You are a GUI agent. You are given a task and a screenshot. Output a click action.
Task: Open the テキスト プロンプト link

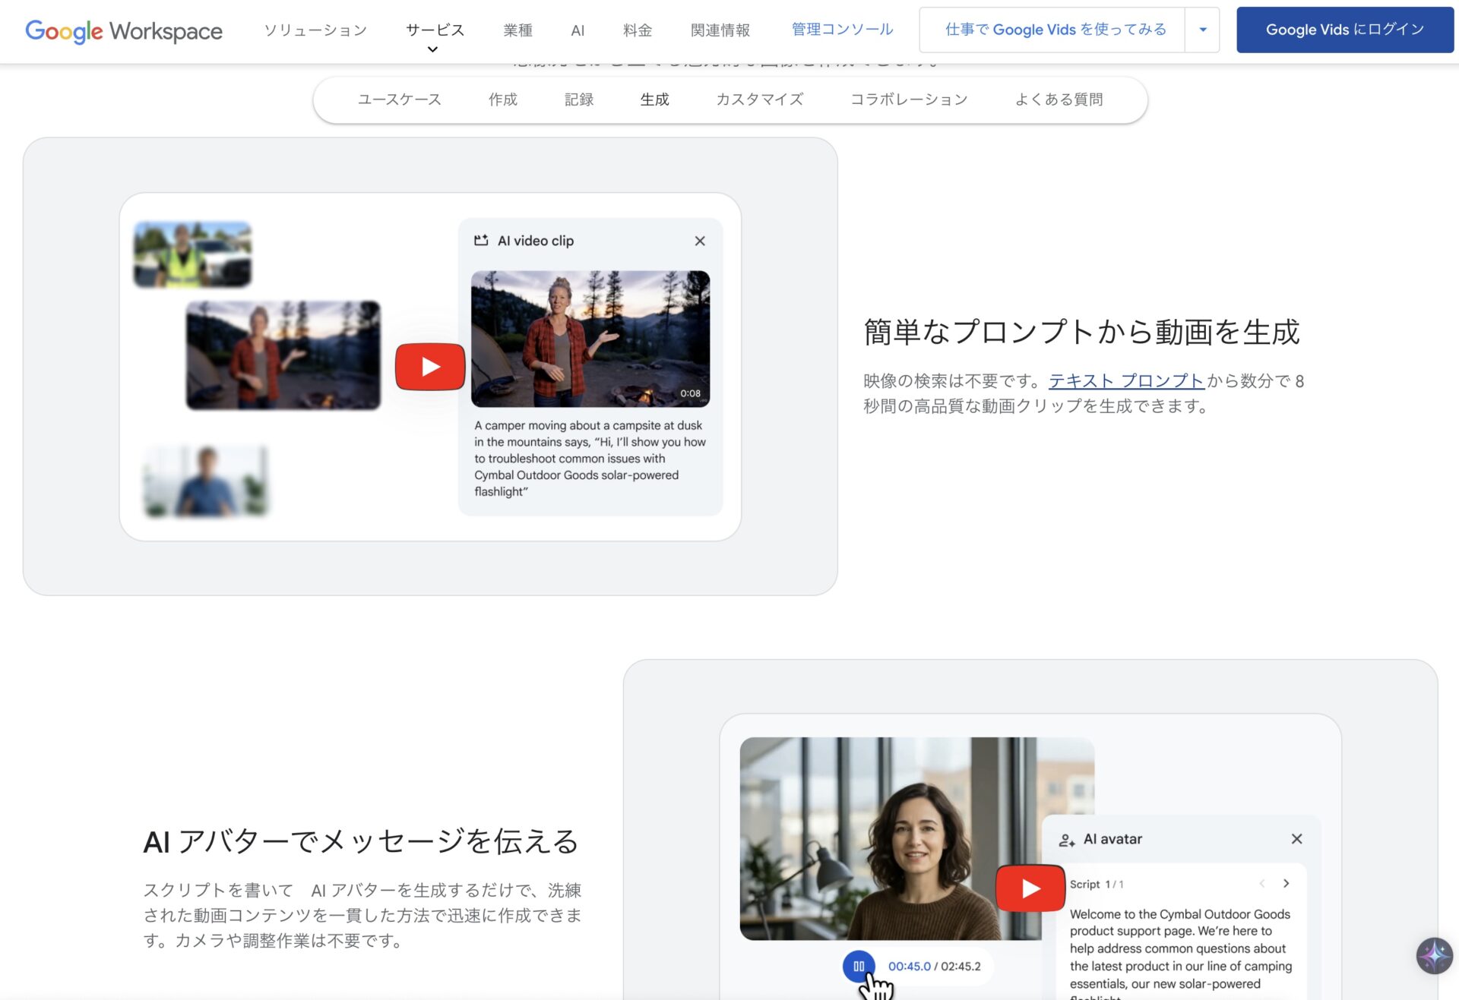1125,381
